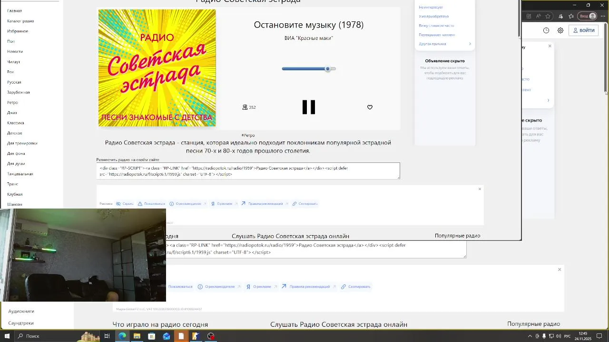Open browser three-dots menu

(x=603, y=16)
